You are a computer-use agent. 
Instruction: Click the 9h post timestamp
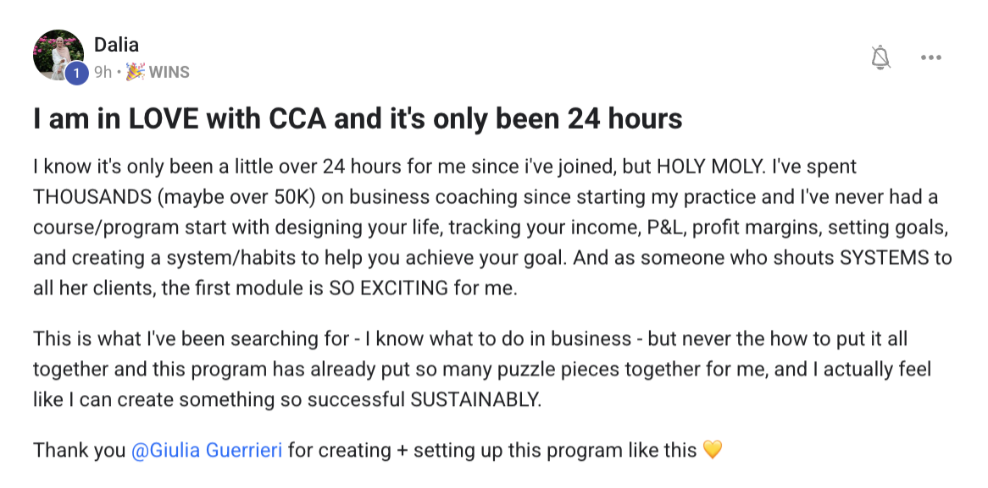coord(103,73)
